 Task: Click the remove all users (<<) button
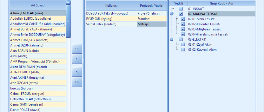tap(77, 82)
